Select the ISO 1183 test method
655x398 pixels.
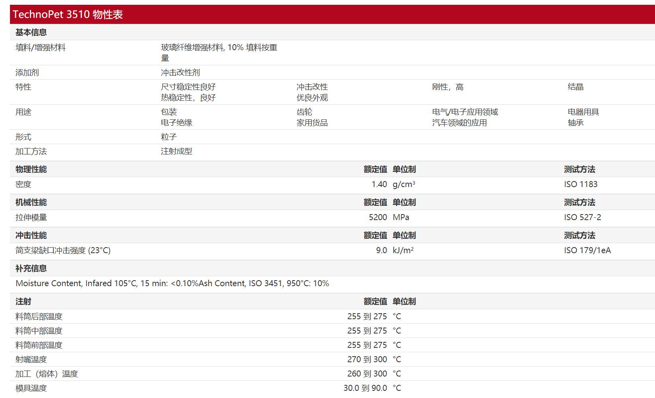[x=581, y=184]
